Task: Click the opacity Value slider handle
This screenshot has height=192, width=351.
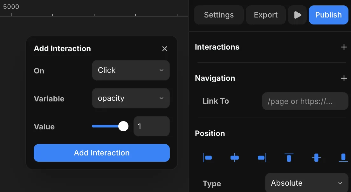Action: 123,126
